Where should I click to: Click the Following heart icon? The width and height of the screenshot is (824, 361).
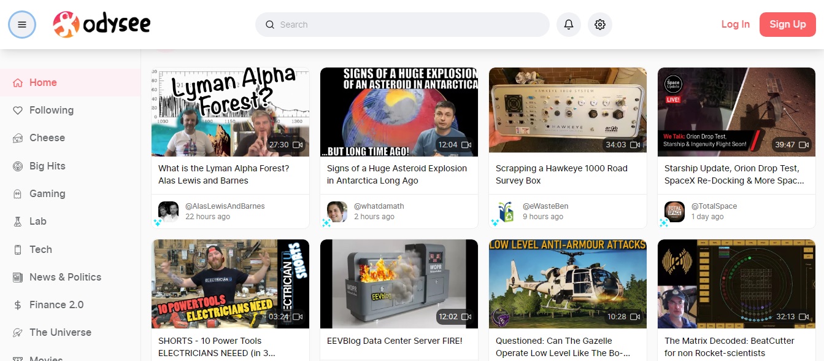pyautogui.click(x=18, y=111)
